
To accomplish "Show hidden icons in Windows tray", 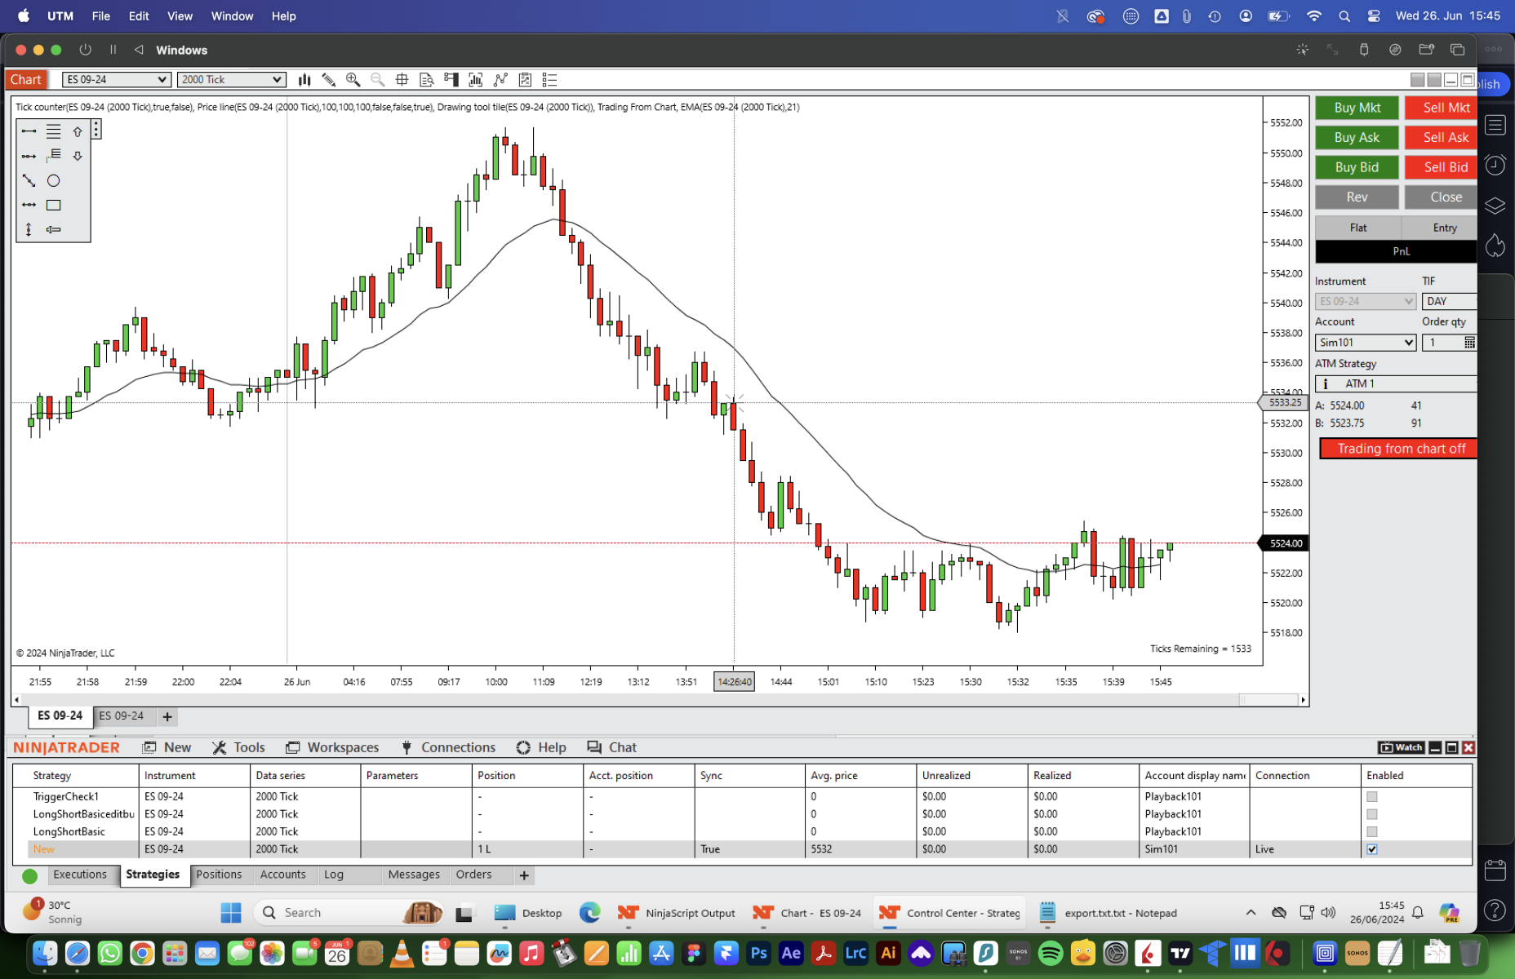I will (x=1251, y=913).
